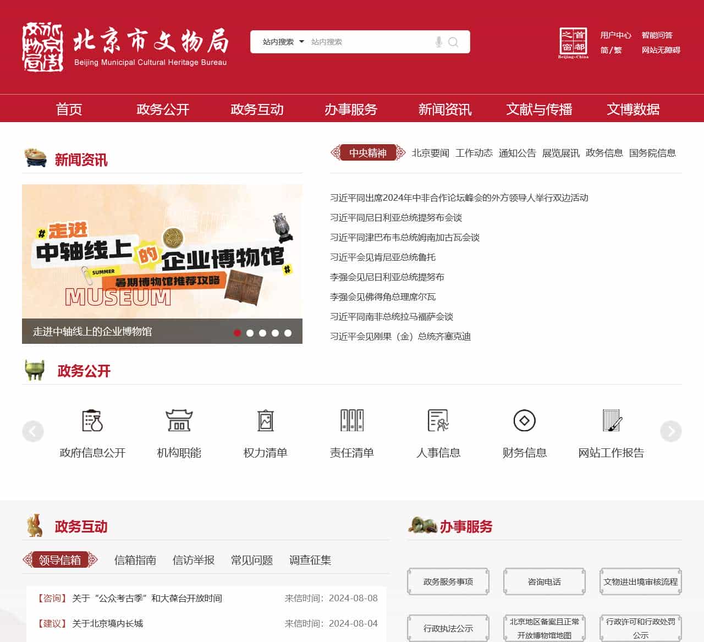Open the 首页 navigation menu item

tap(69, 109)
